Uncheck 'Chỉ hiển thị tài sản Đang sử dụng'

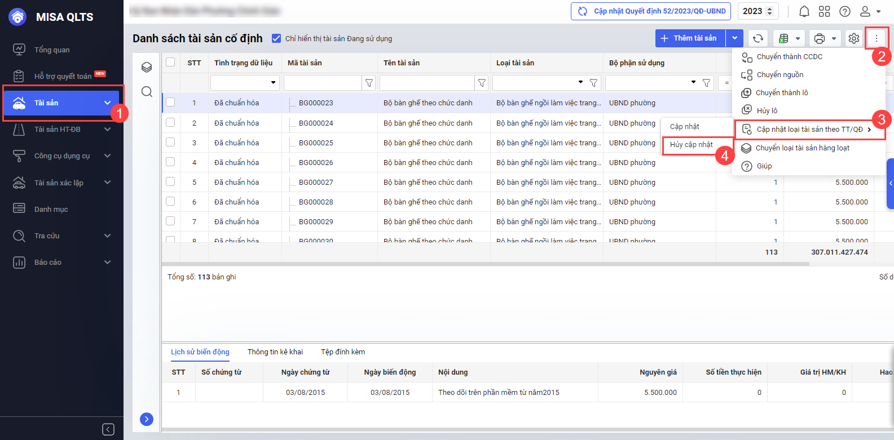276,38
